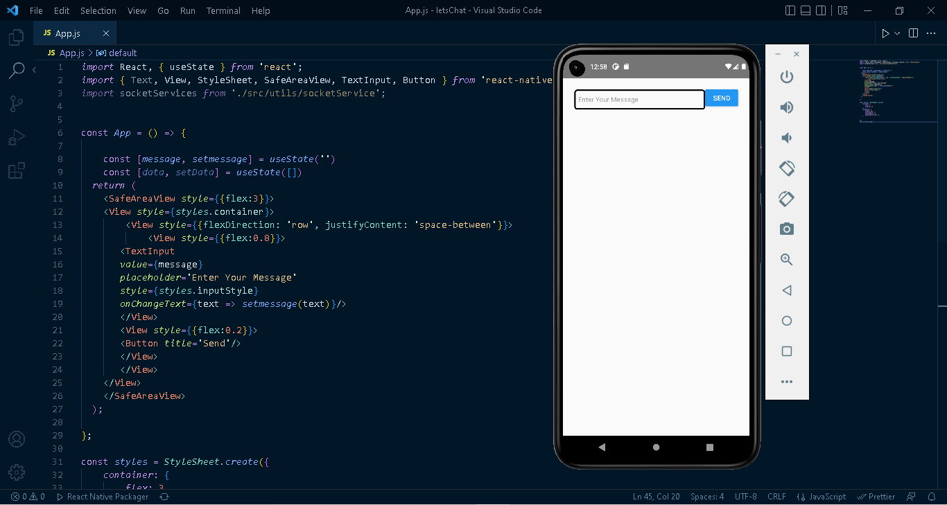Click the VS Code logo in title bar

point(12,10)
